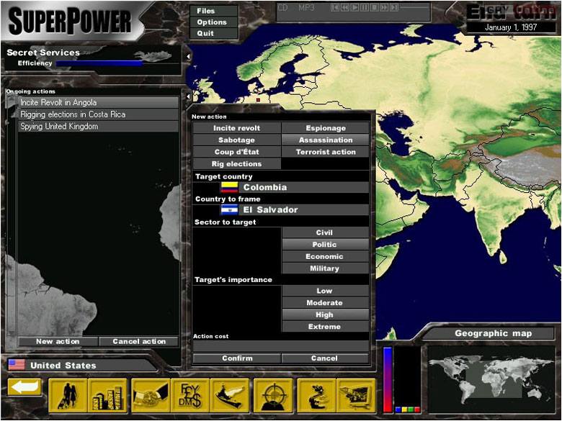Click Cancel in the New action dialog

click(x=326, y=358)
